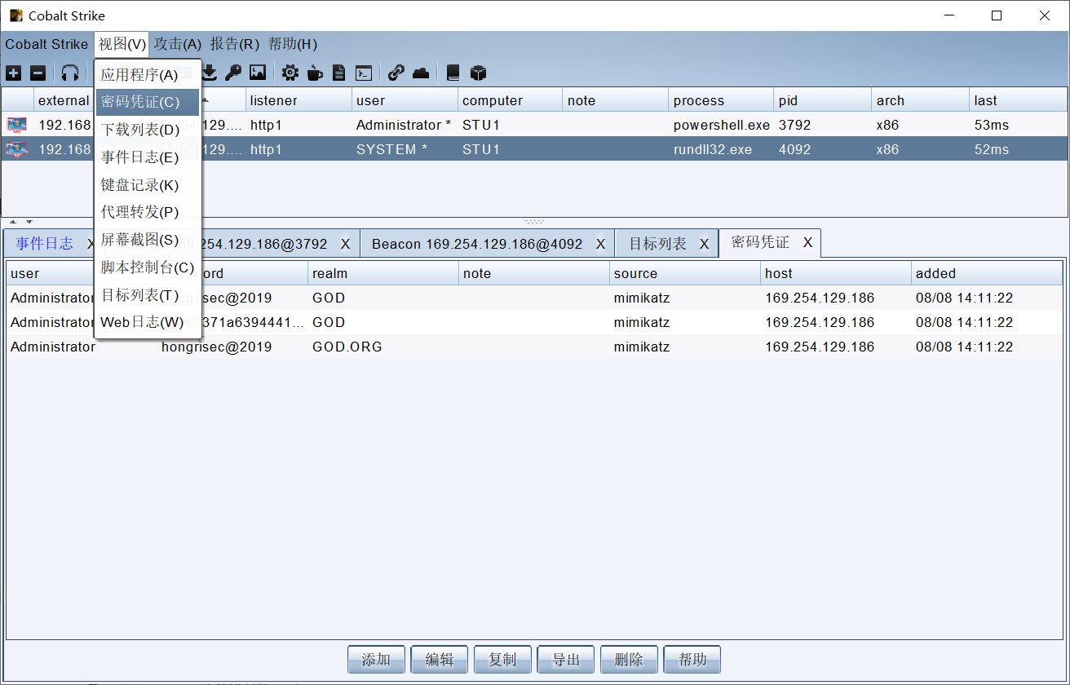
Task: Choose 下载列表(D) from the menu
Action: [148, 130]
